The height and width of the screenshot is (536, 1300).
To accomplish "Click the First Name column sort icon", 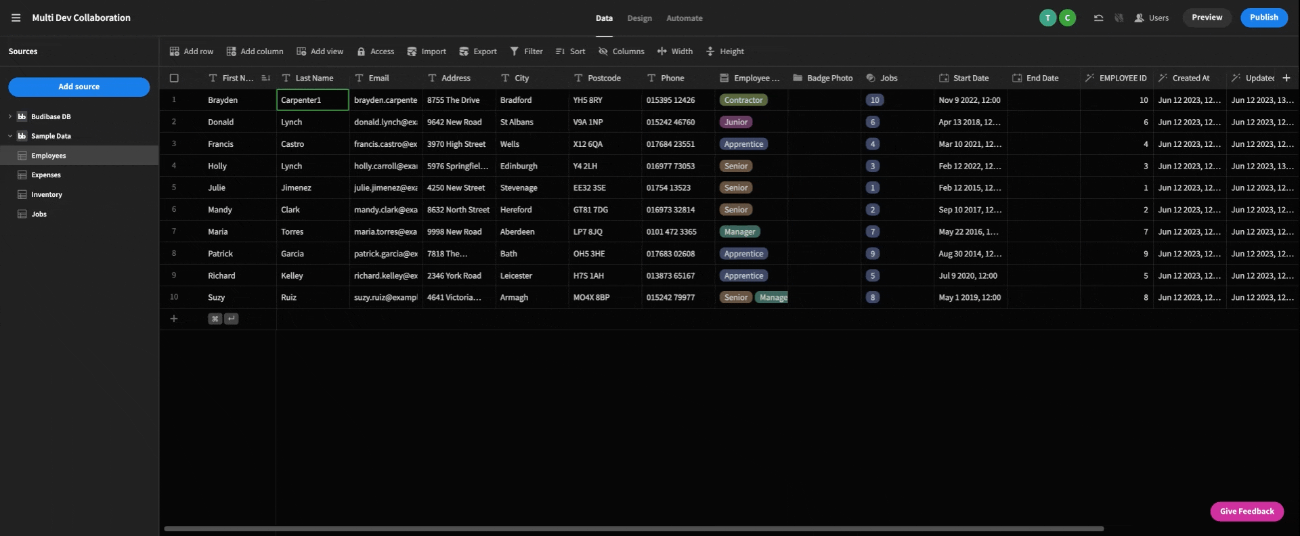I will pos(265,78).
